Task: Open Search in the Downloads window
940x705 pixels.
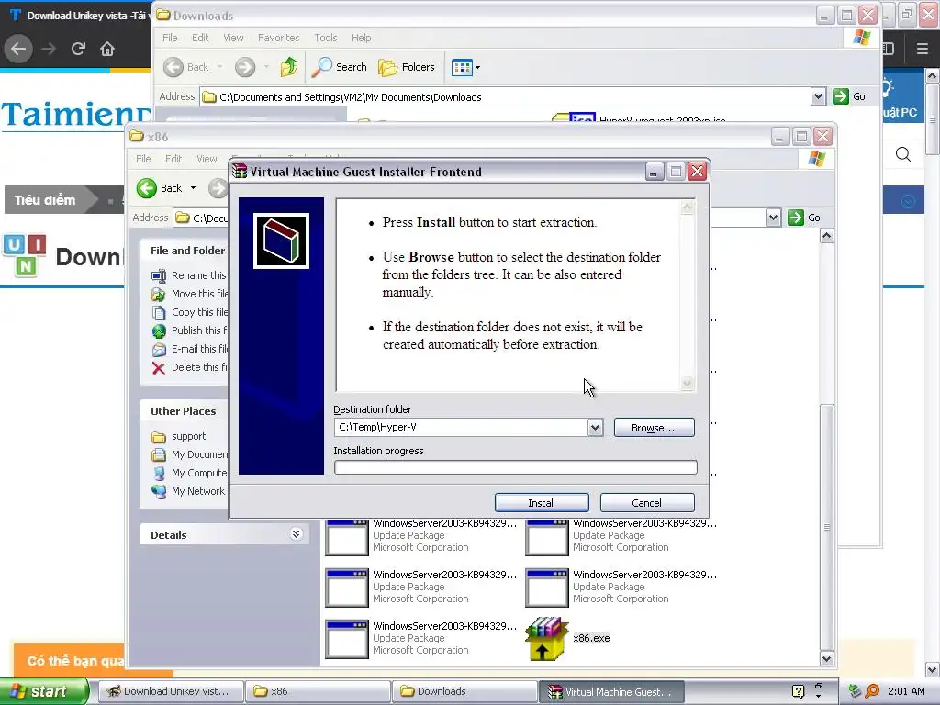Action: click(340, 67)
